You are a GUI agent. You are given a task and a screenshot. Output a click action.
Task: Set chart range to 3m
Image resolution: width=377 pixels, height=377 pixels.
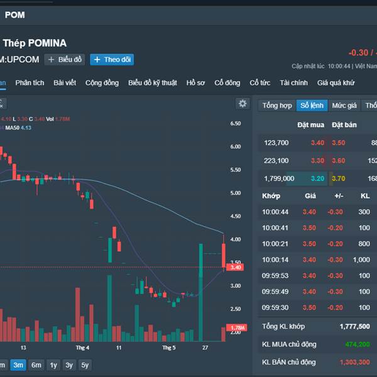18,365
